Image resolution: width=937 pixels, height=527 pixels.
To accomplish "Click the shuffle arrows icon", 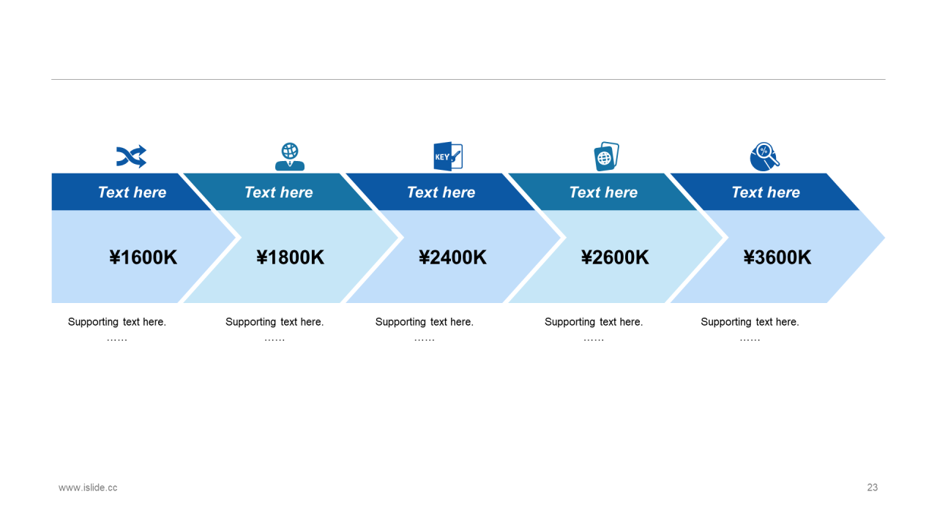I will pyautogui.click(x=131, y=157).
